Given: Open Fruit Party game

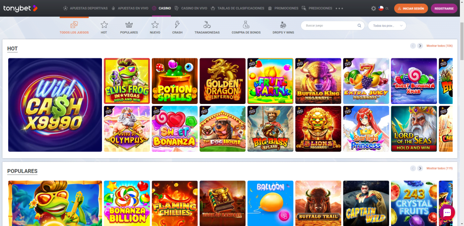Looking at the screenshot, I should (271, 81).
